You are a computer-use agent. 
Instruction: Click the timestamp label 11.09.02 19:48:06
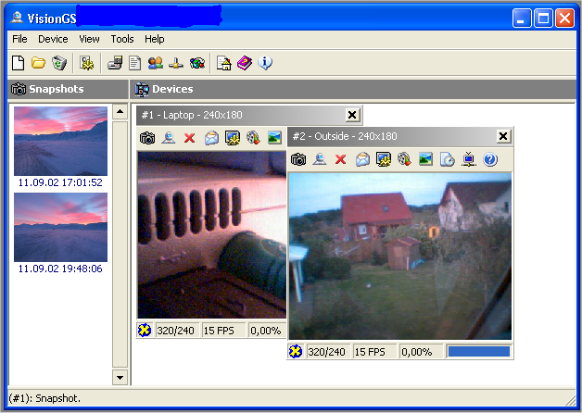(60, 269)
